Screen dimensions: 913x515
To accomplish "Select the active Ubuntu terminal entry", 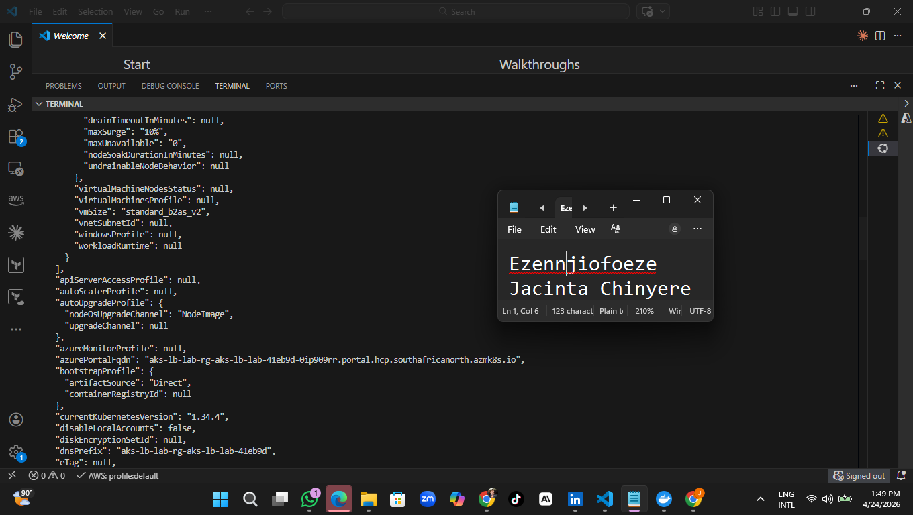I will click(883, 148).
